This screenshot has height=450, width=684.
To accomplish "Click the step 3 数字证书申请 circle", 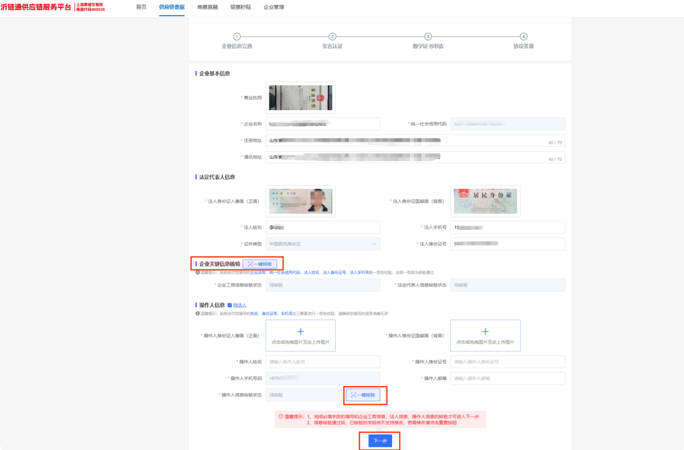I will (428, 36).
